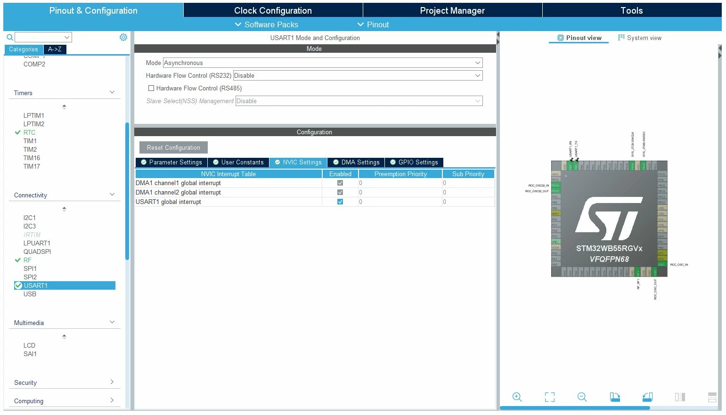Open the Slave Select(NSS) Management dropdown
The width and height of the screenshot is (726, 415).
pyautogui.click(x=359, y=101)
